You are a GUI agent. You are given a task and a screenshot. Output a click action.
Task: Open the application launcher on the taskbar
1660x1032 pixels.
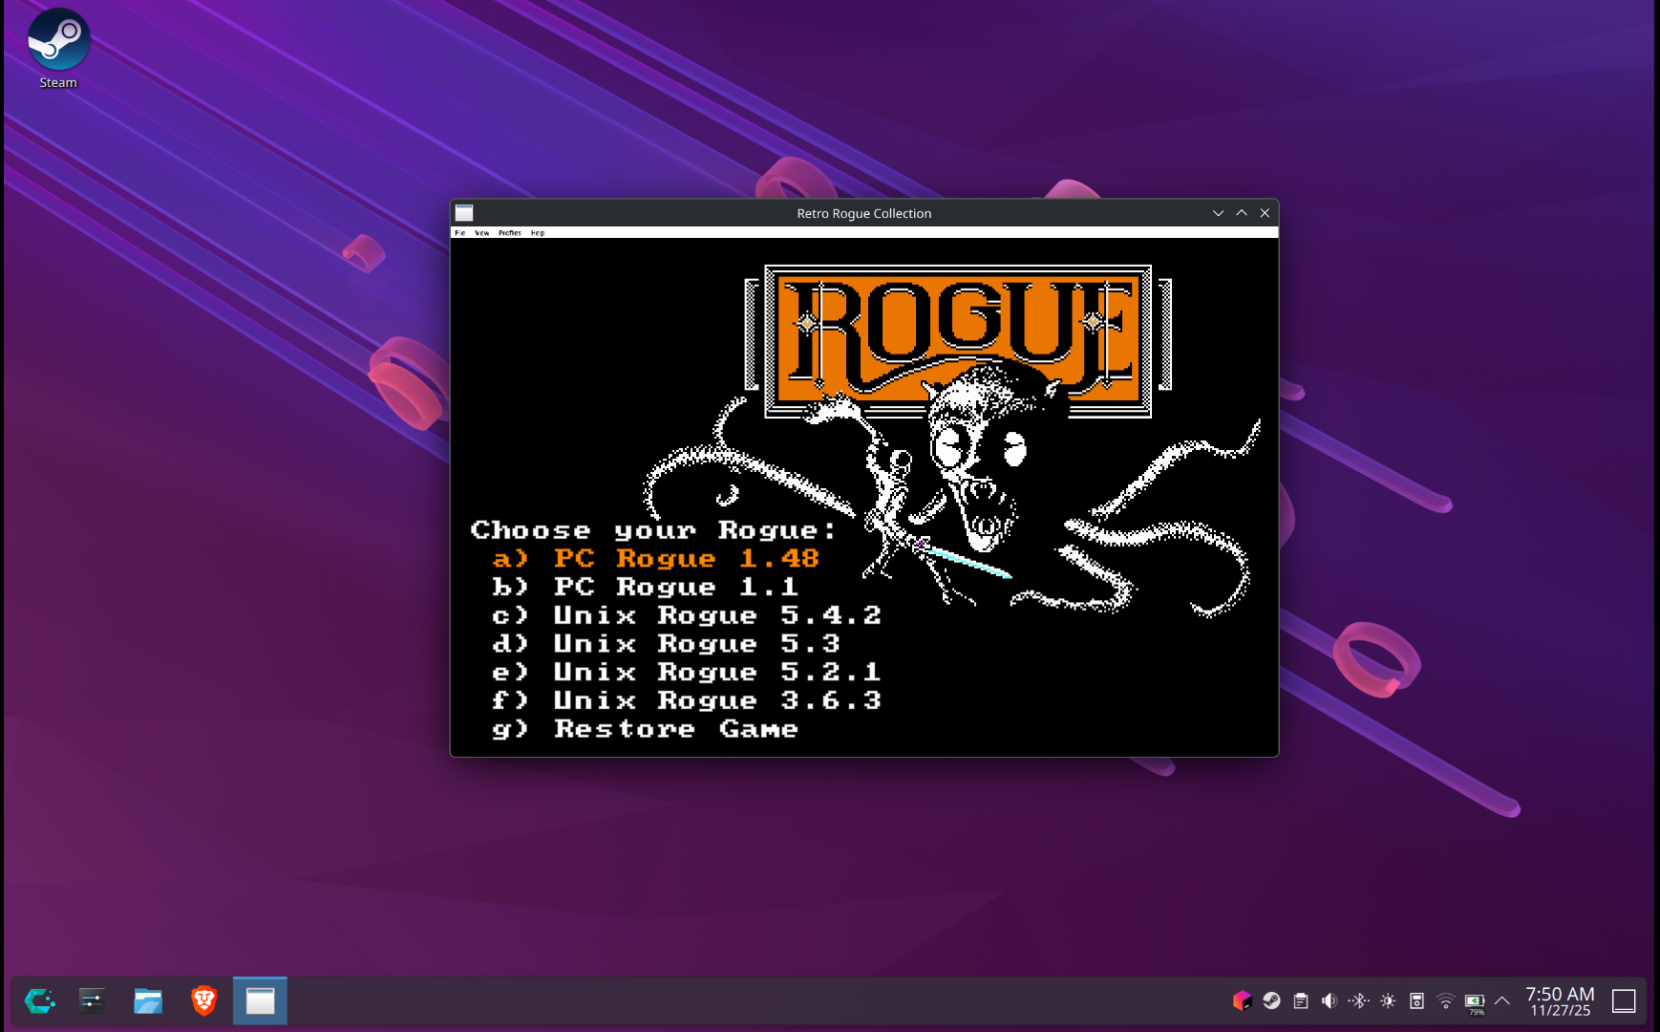point(39,1000)
